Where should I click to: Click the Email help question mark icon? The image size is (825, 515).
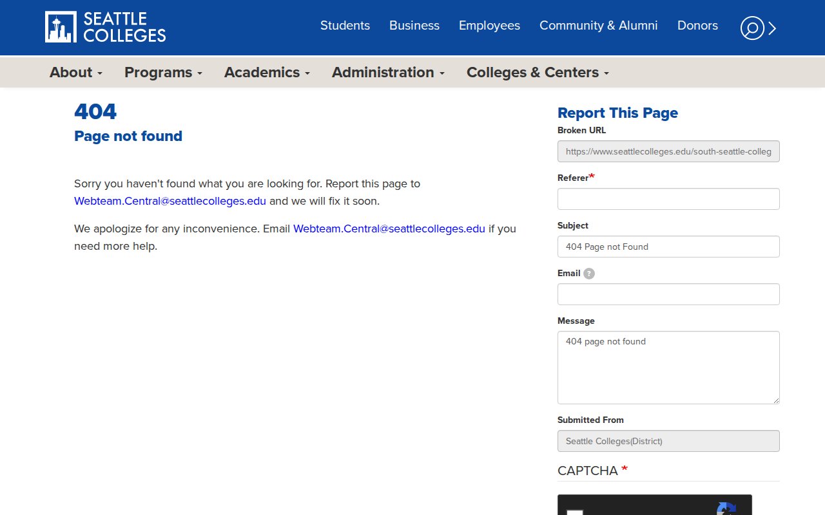click(589, 274)
